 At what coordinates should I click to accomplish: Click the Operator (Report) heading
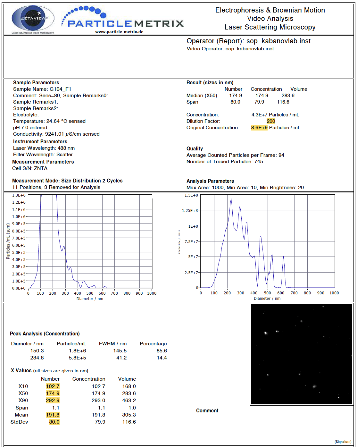click(248, 41)
